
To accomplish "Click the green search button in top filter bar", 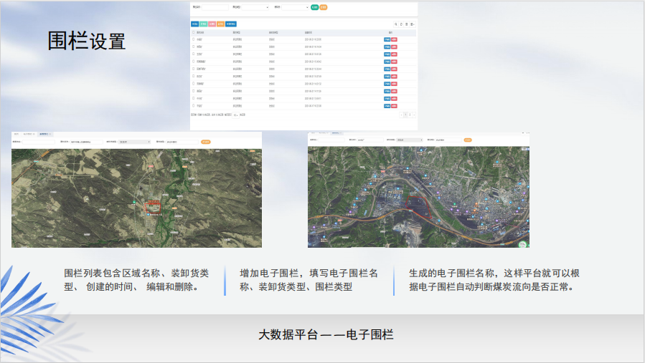I will [314, 7].
